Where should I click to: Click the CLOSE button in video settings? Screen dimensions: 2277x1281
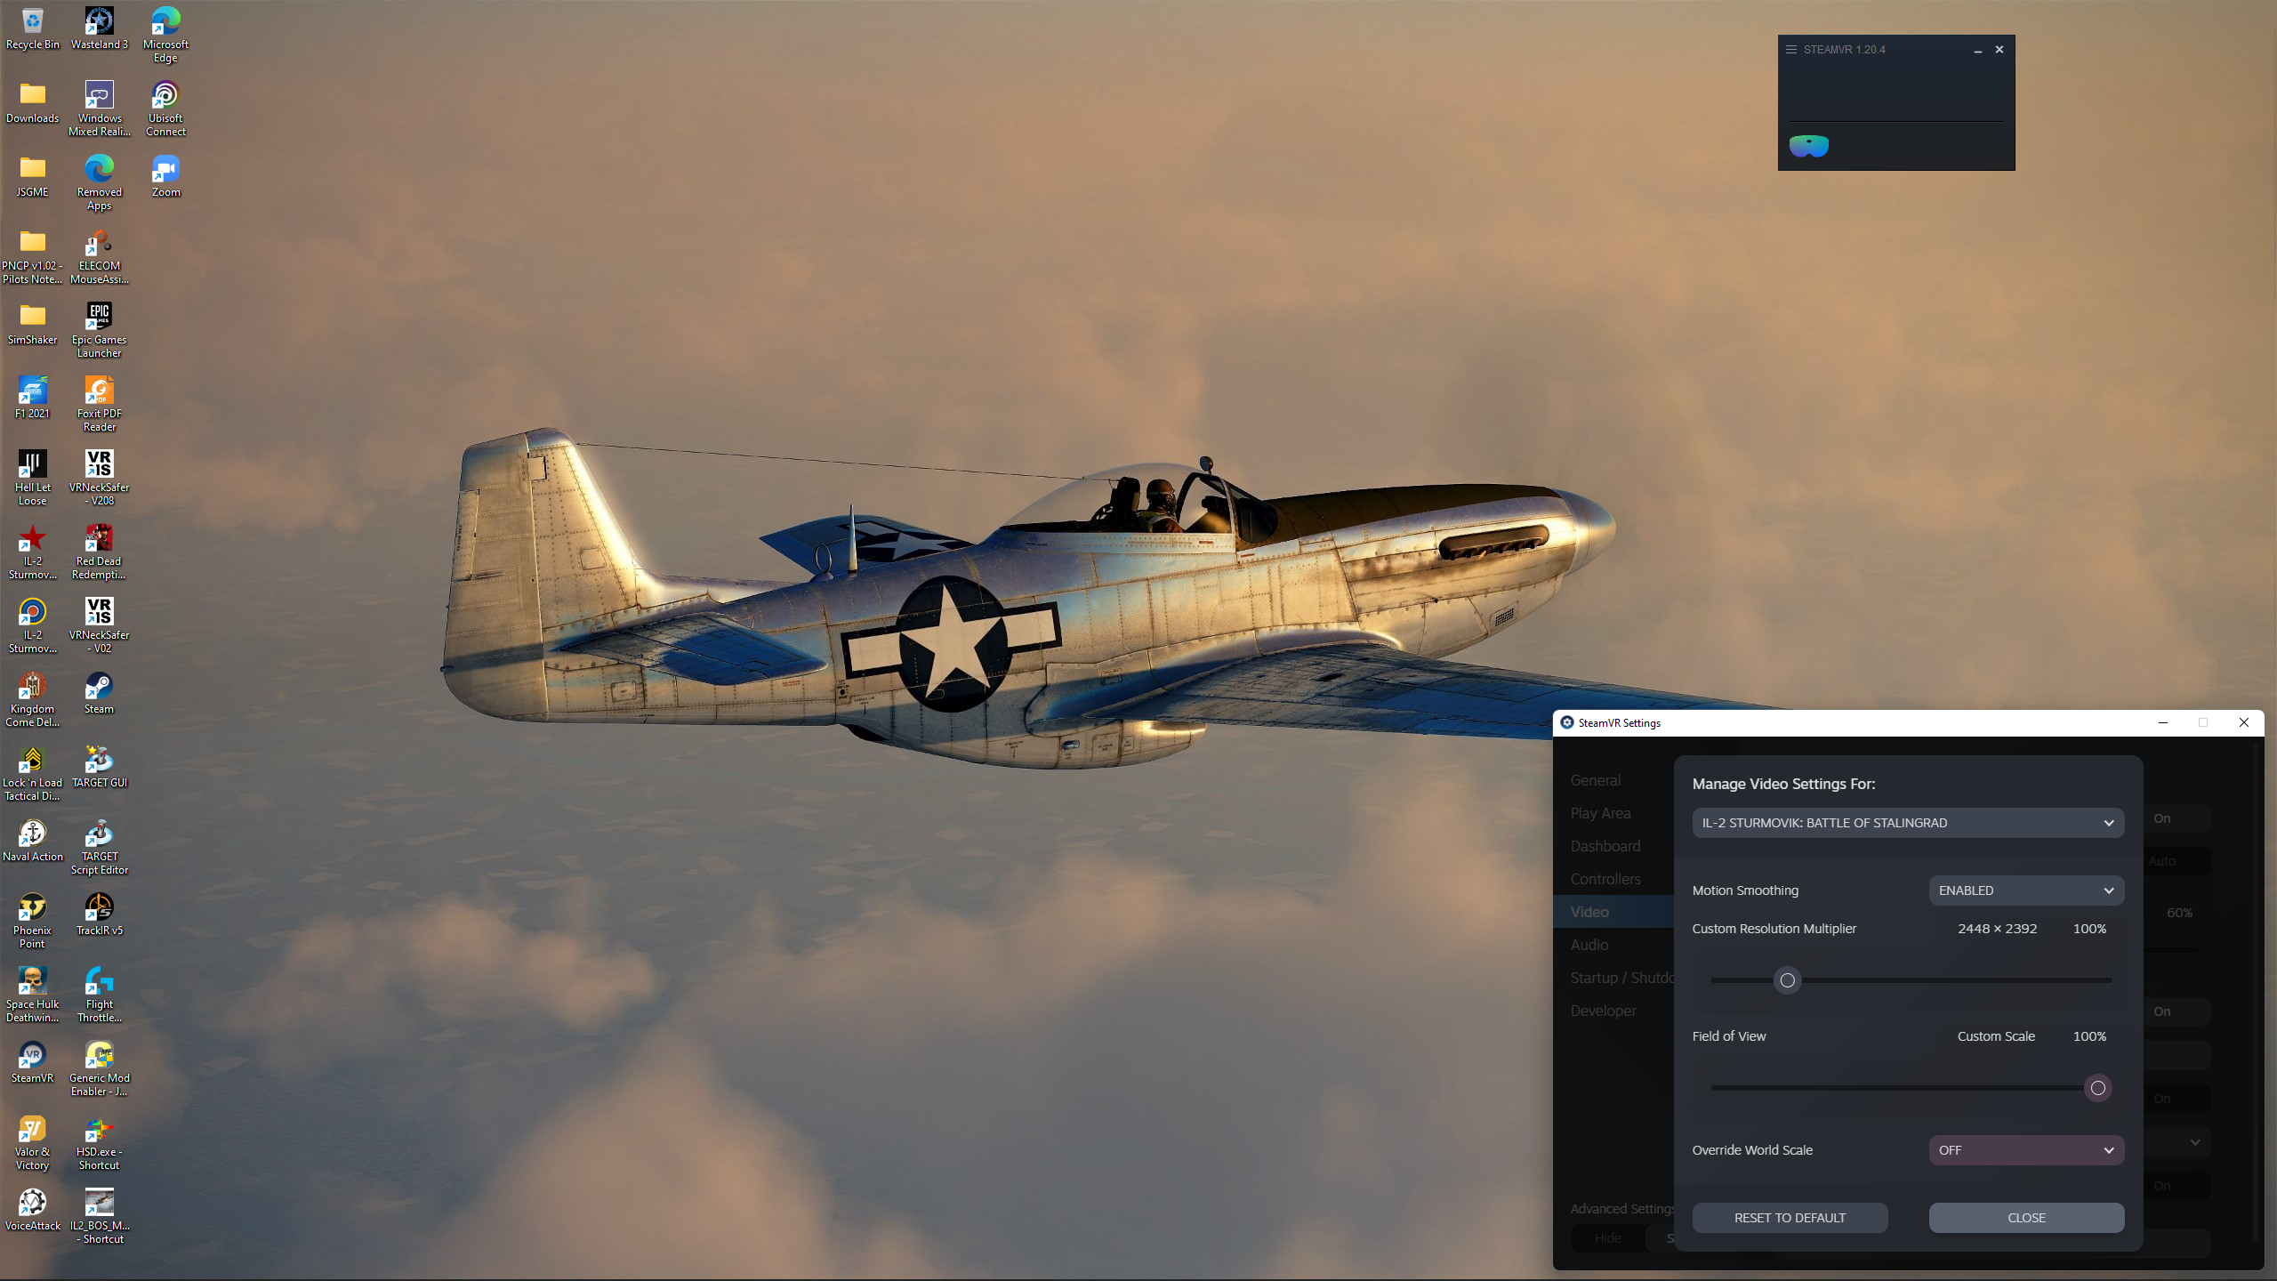(2026, 1218)
